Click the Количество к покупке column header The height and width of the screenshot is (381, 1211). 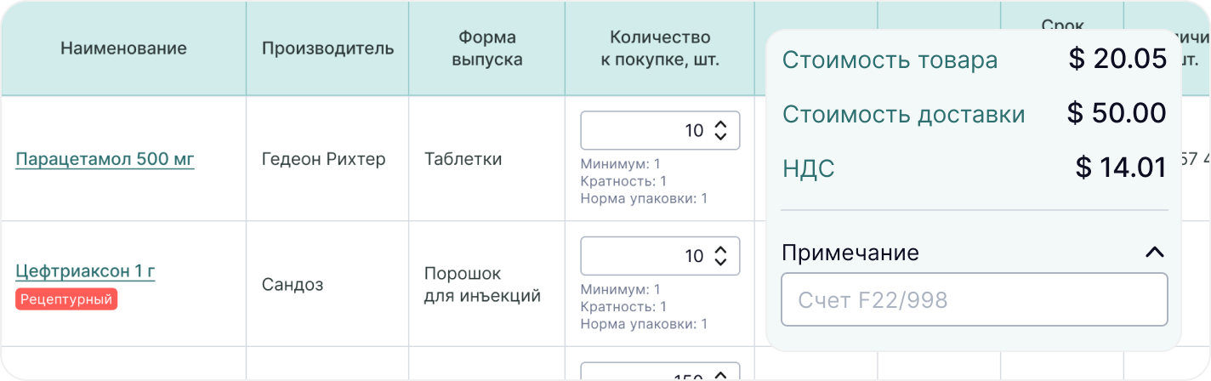click(660, 48)
